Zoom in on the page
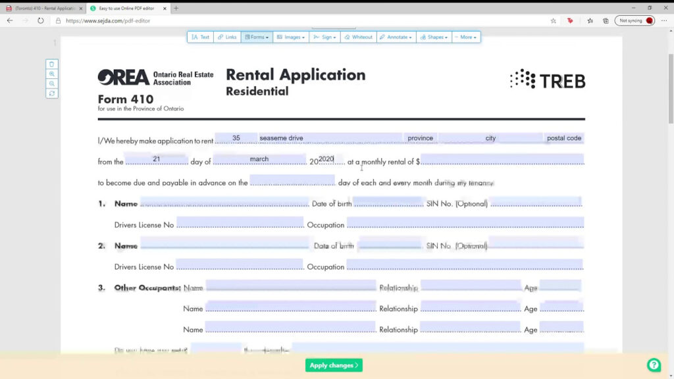674x379 pixels. click(51, 74)
